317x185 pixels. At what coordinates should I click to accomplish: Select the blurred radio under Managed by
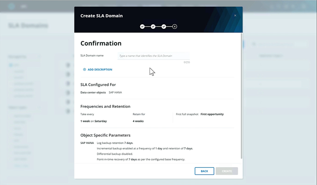tap(10, 65)
